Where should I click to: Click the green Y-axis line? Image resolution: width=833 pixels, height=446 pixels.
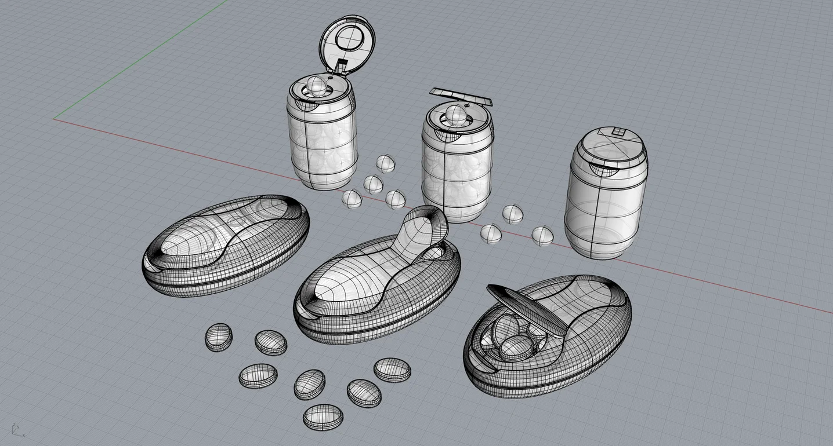pyautogui.click(x=139, y=60)
